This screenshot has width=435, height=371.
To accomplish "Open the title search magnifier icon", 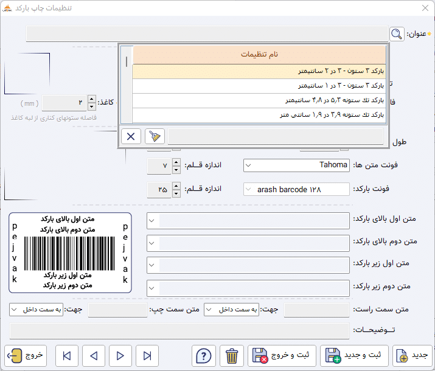I will click(x=397, y=34).
